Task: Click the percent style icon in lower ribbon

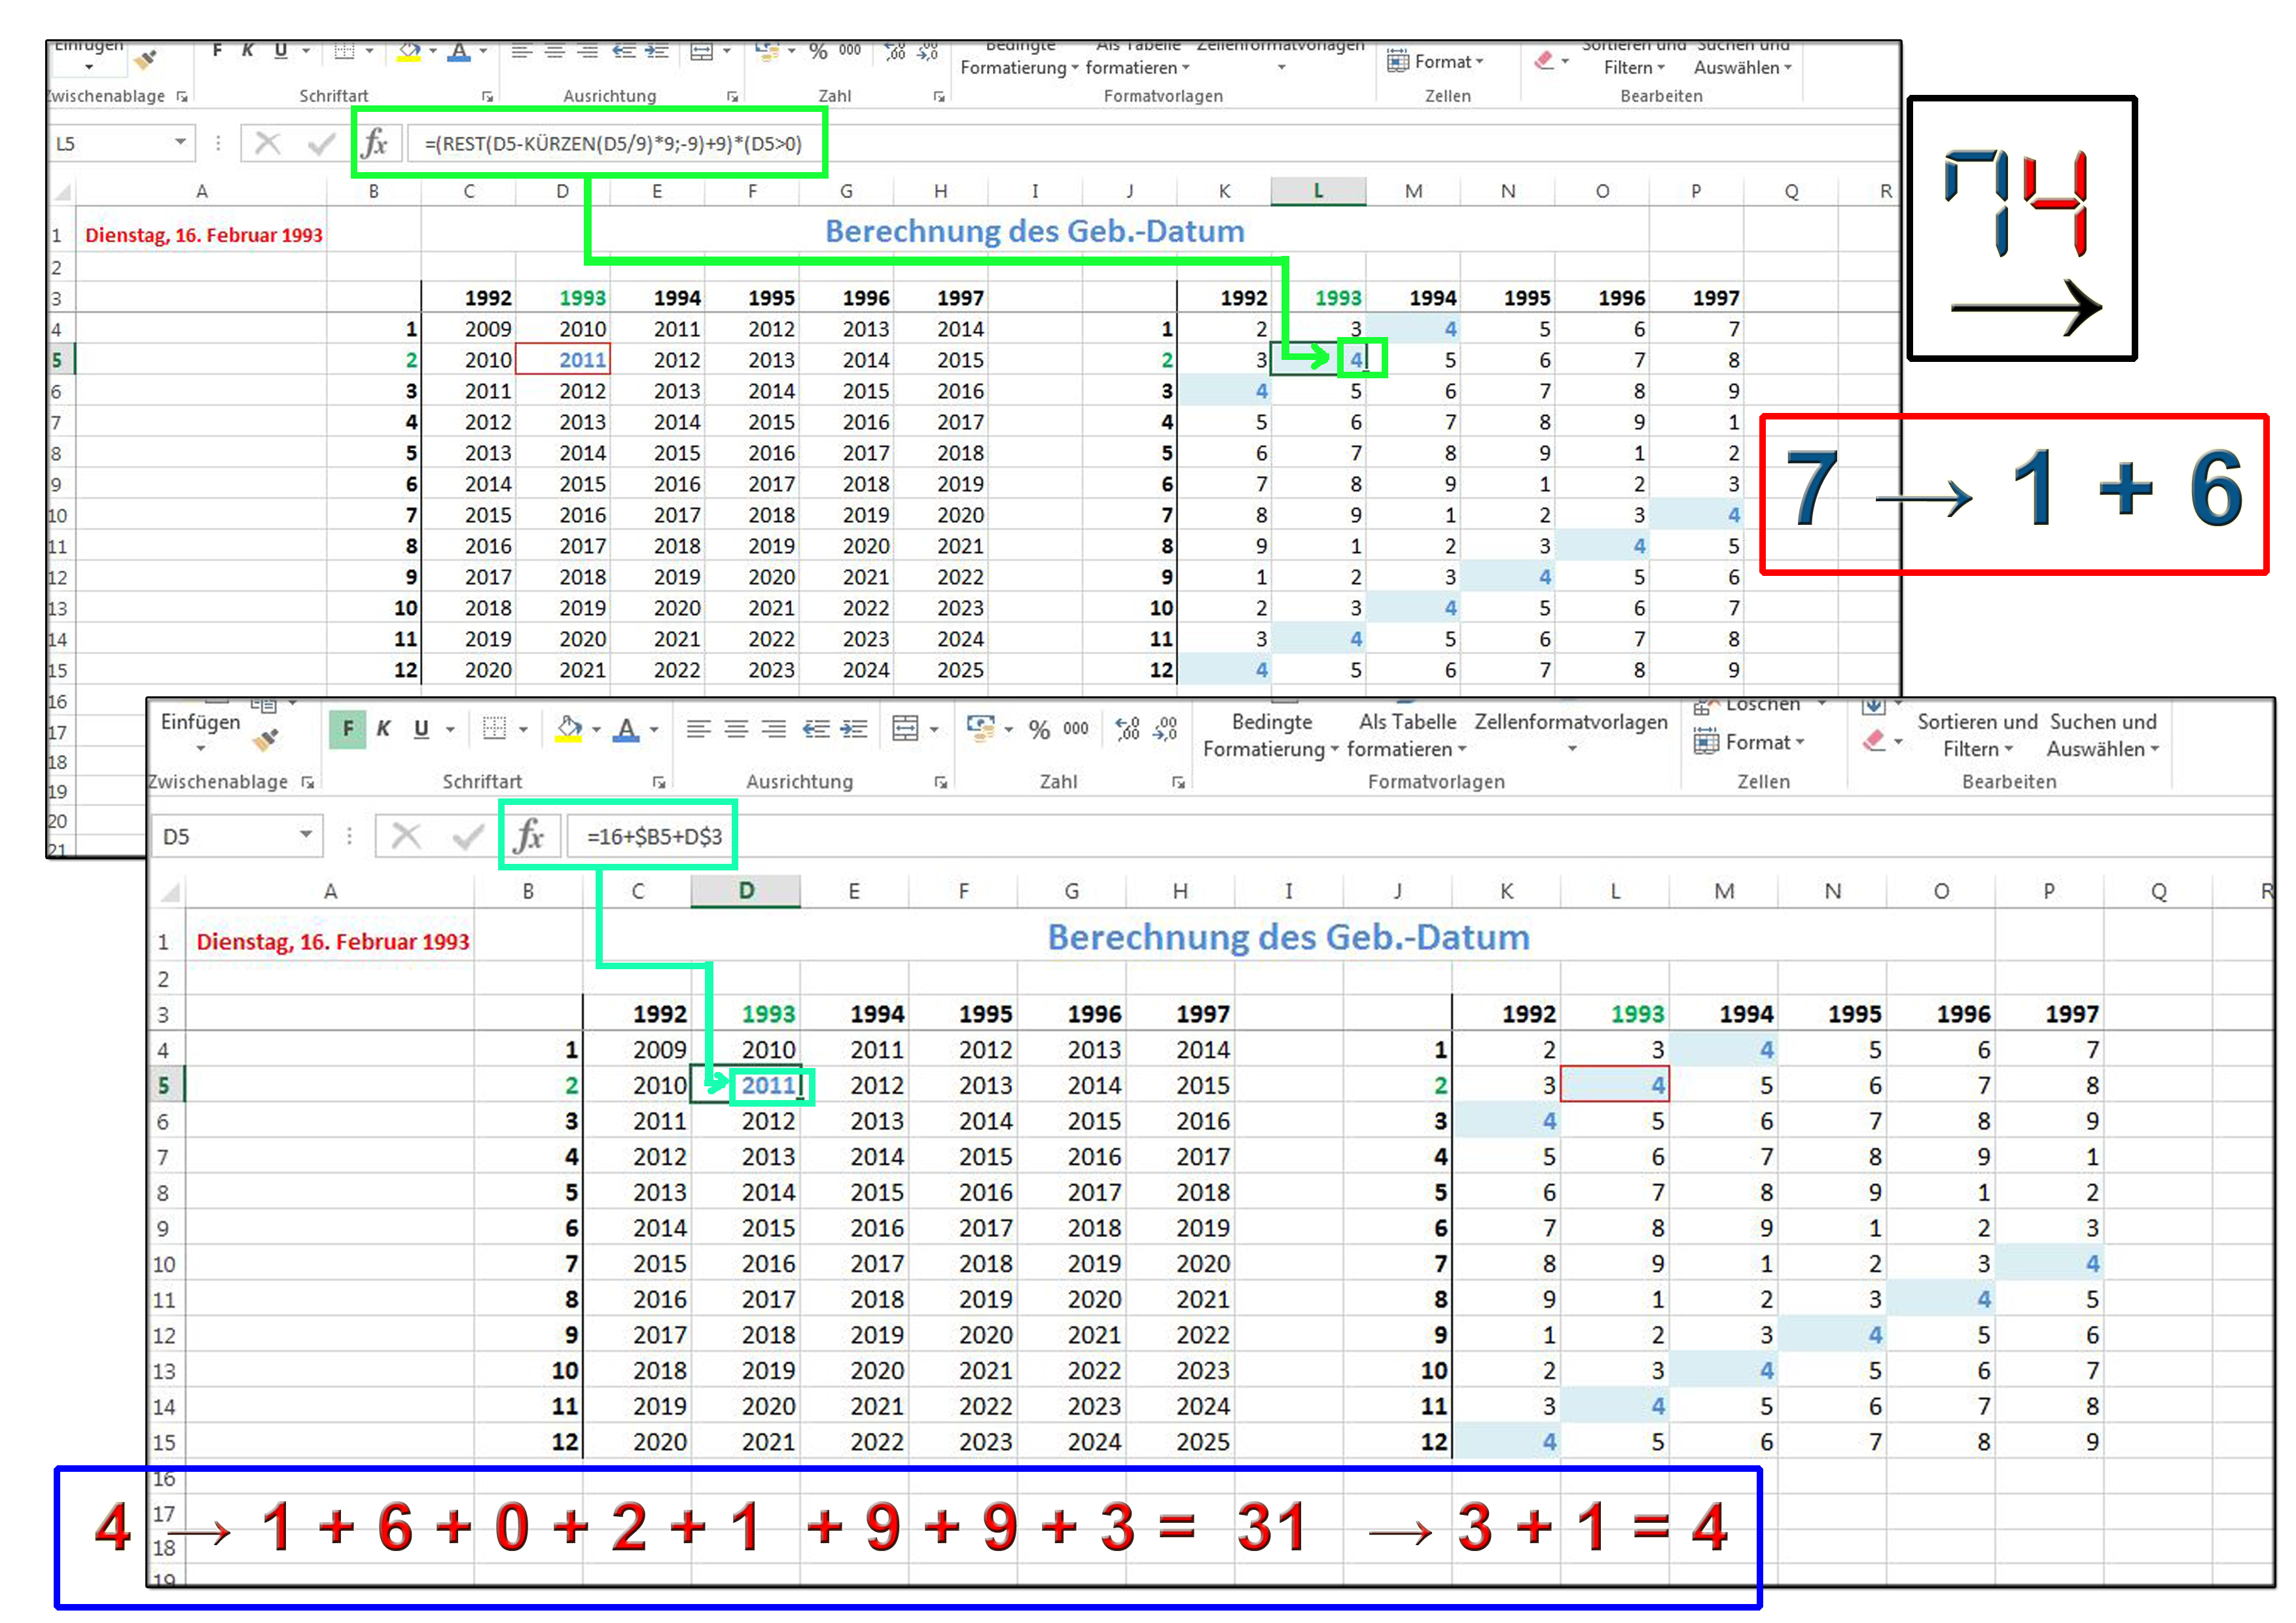Action: 1039,730
